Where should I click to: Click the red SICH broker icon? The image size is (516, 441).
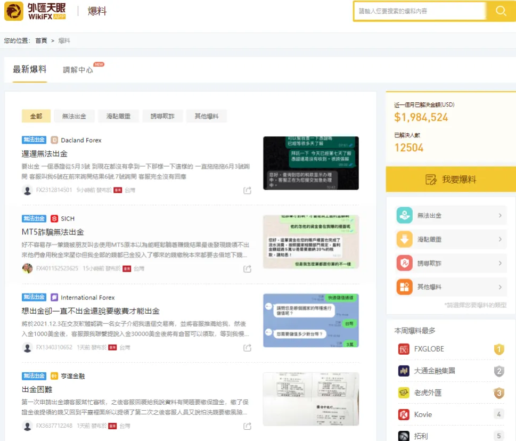coord(54,218)
